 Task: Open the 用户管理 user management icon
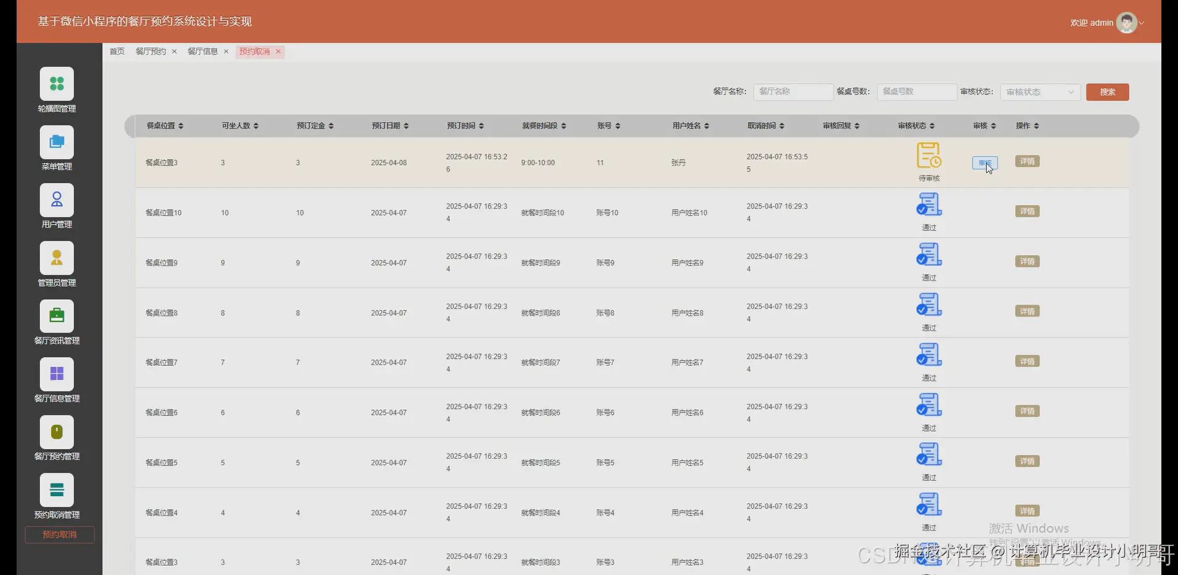tap(57, 199)
